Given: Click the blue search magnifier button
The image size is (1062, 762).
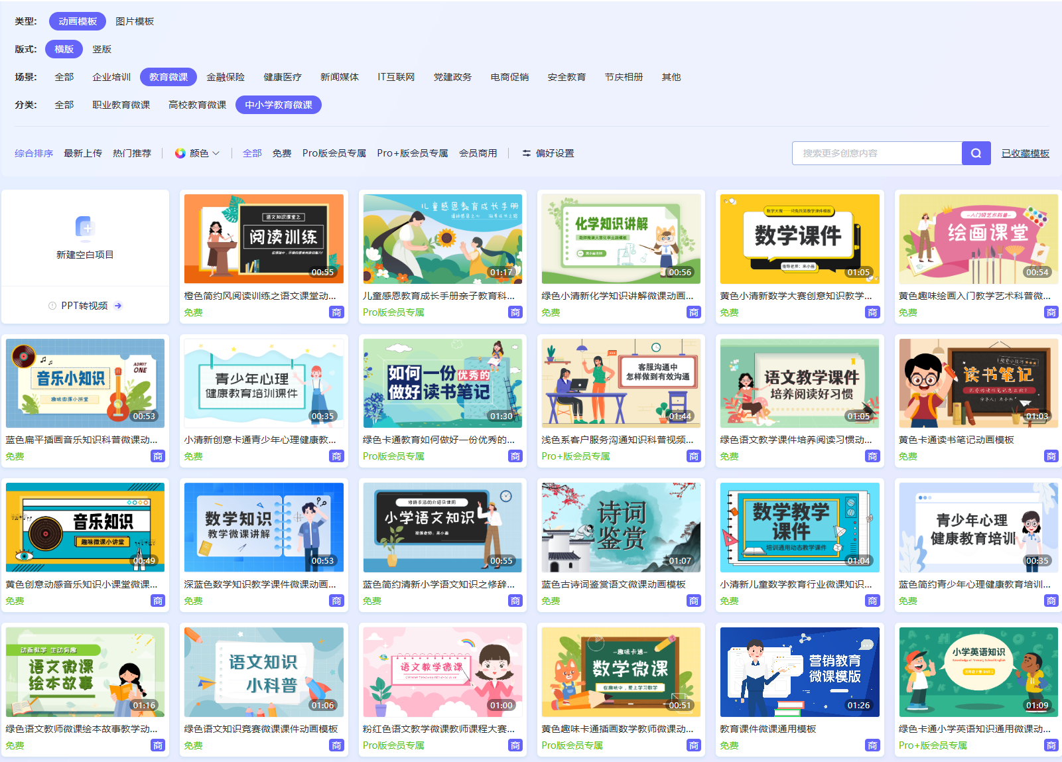Looking at the screenshot, I should (976, 153).
